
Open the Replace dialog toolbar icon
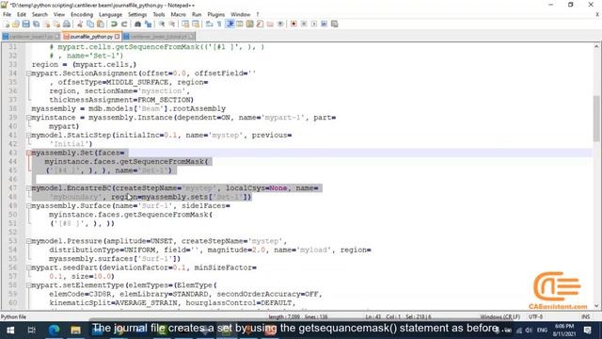[x=148, y=24]
